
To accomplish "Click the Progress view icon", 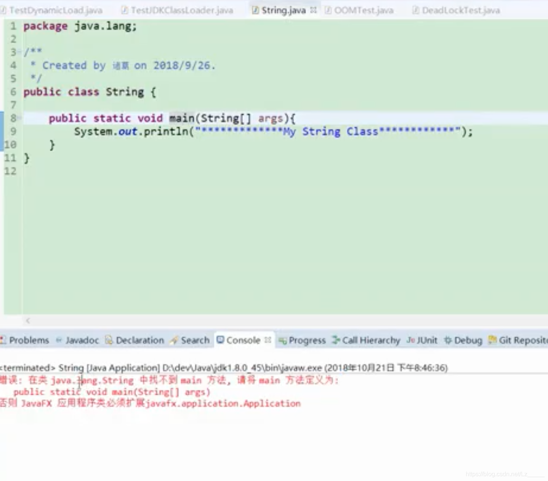I will point(282,341).
